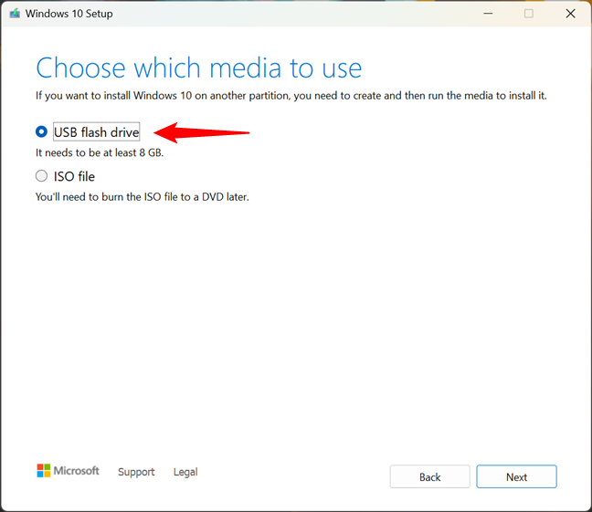Click the Windows 10 Setup title bar icon
The height and width of the screenshot is (512, 592).
pyautogui.click(x=15, y=14)
